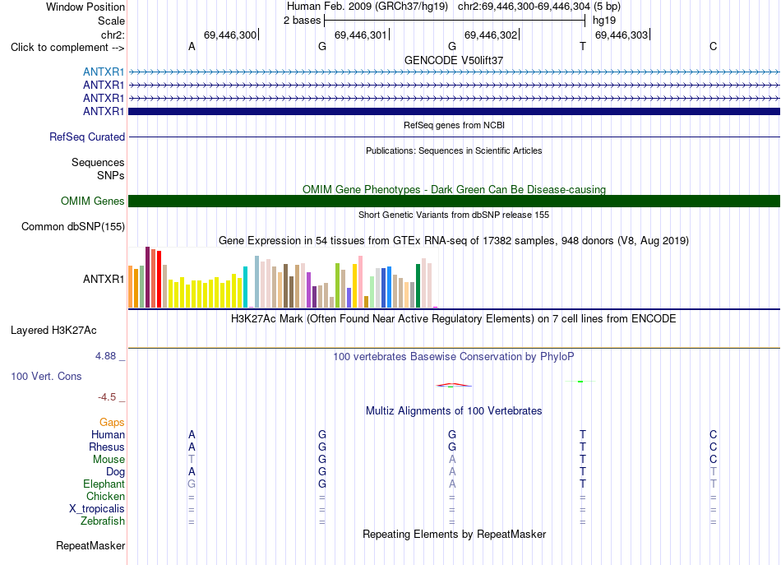Open 'Multiz Alignments of 100 Vertebrates' title

click(454, 411)
